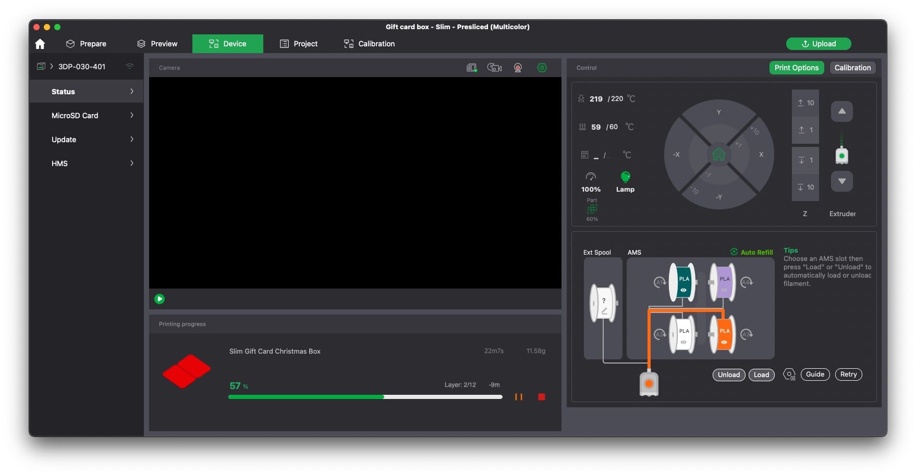Pause the print job
Image resolution: width=916 pixels, height=475 pixels.
coord(518,397)
